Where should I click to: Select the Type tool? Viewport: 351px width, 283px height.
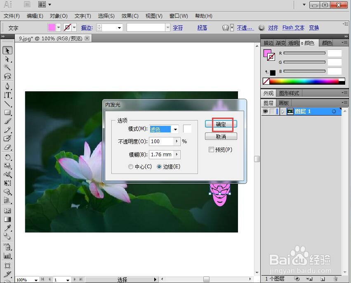pyautogui.click(x=7, y=95)
